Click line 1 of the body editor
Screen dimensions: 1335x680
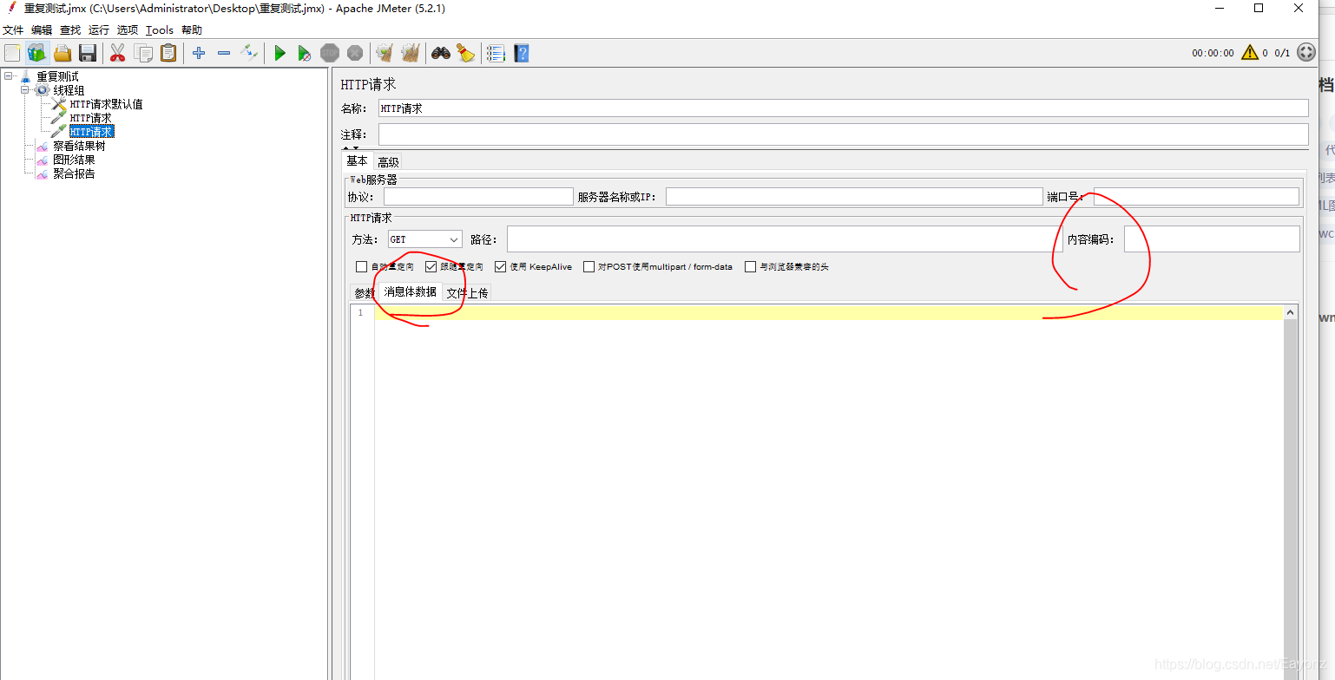(828, 313)
